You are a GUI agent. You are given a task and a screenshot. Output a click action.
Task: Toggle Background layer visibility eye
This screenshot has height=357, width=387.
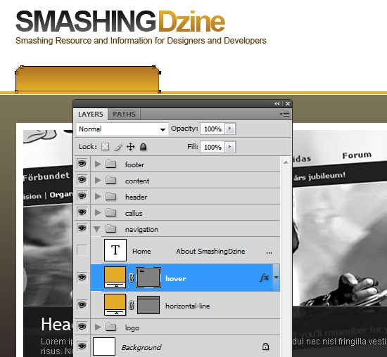82,346
